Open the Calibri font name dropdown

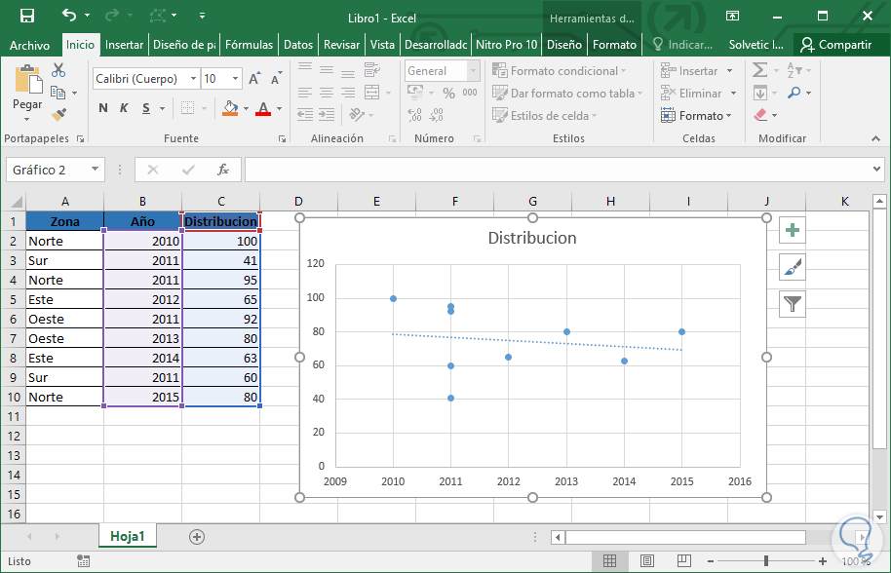[193, 79]
